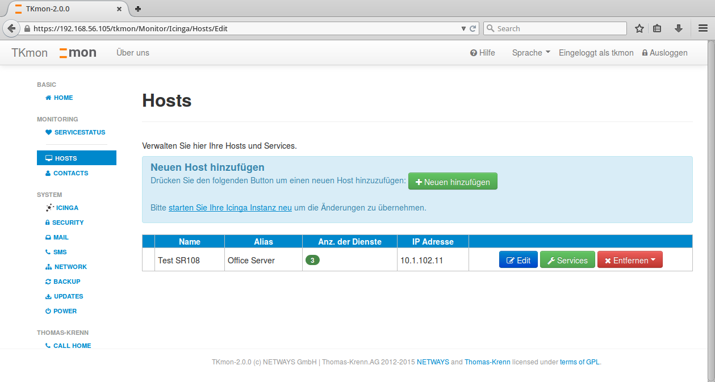Screen dimensions: 715x382
Task: Show bookmarks list icon in toolbar
Action: (x=658, y=28)
